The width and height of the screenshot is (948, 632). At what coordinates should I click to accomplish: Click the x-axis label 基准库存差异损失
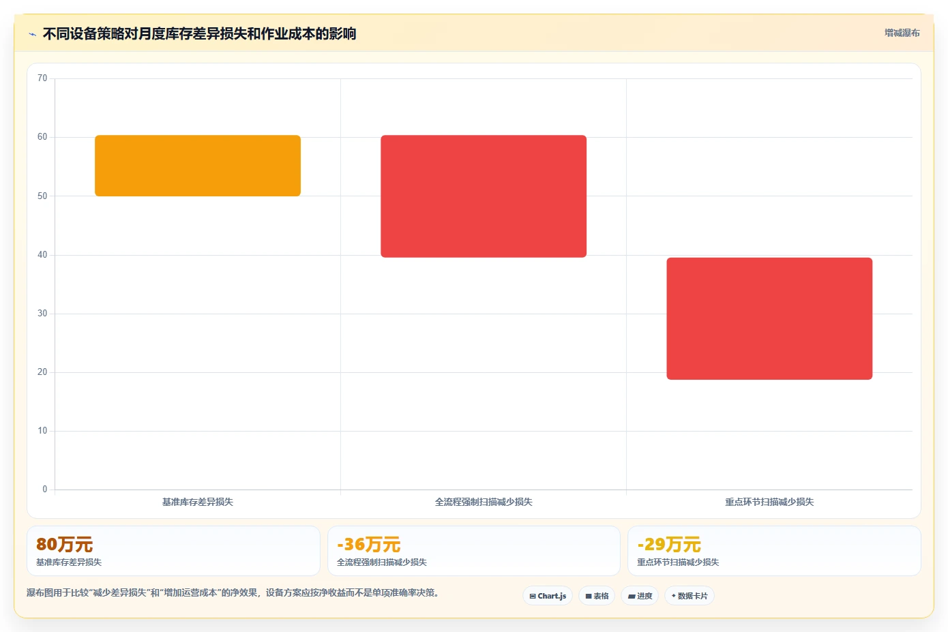point(198,502)
